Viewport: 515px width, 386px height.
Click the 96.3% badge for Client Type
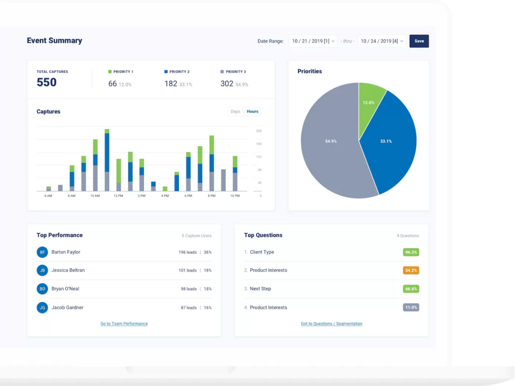tap(411, 252)
